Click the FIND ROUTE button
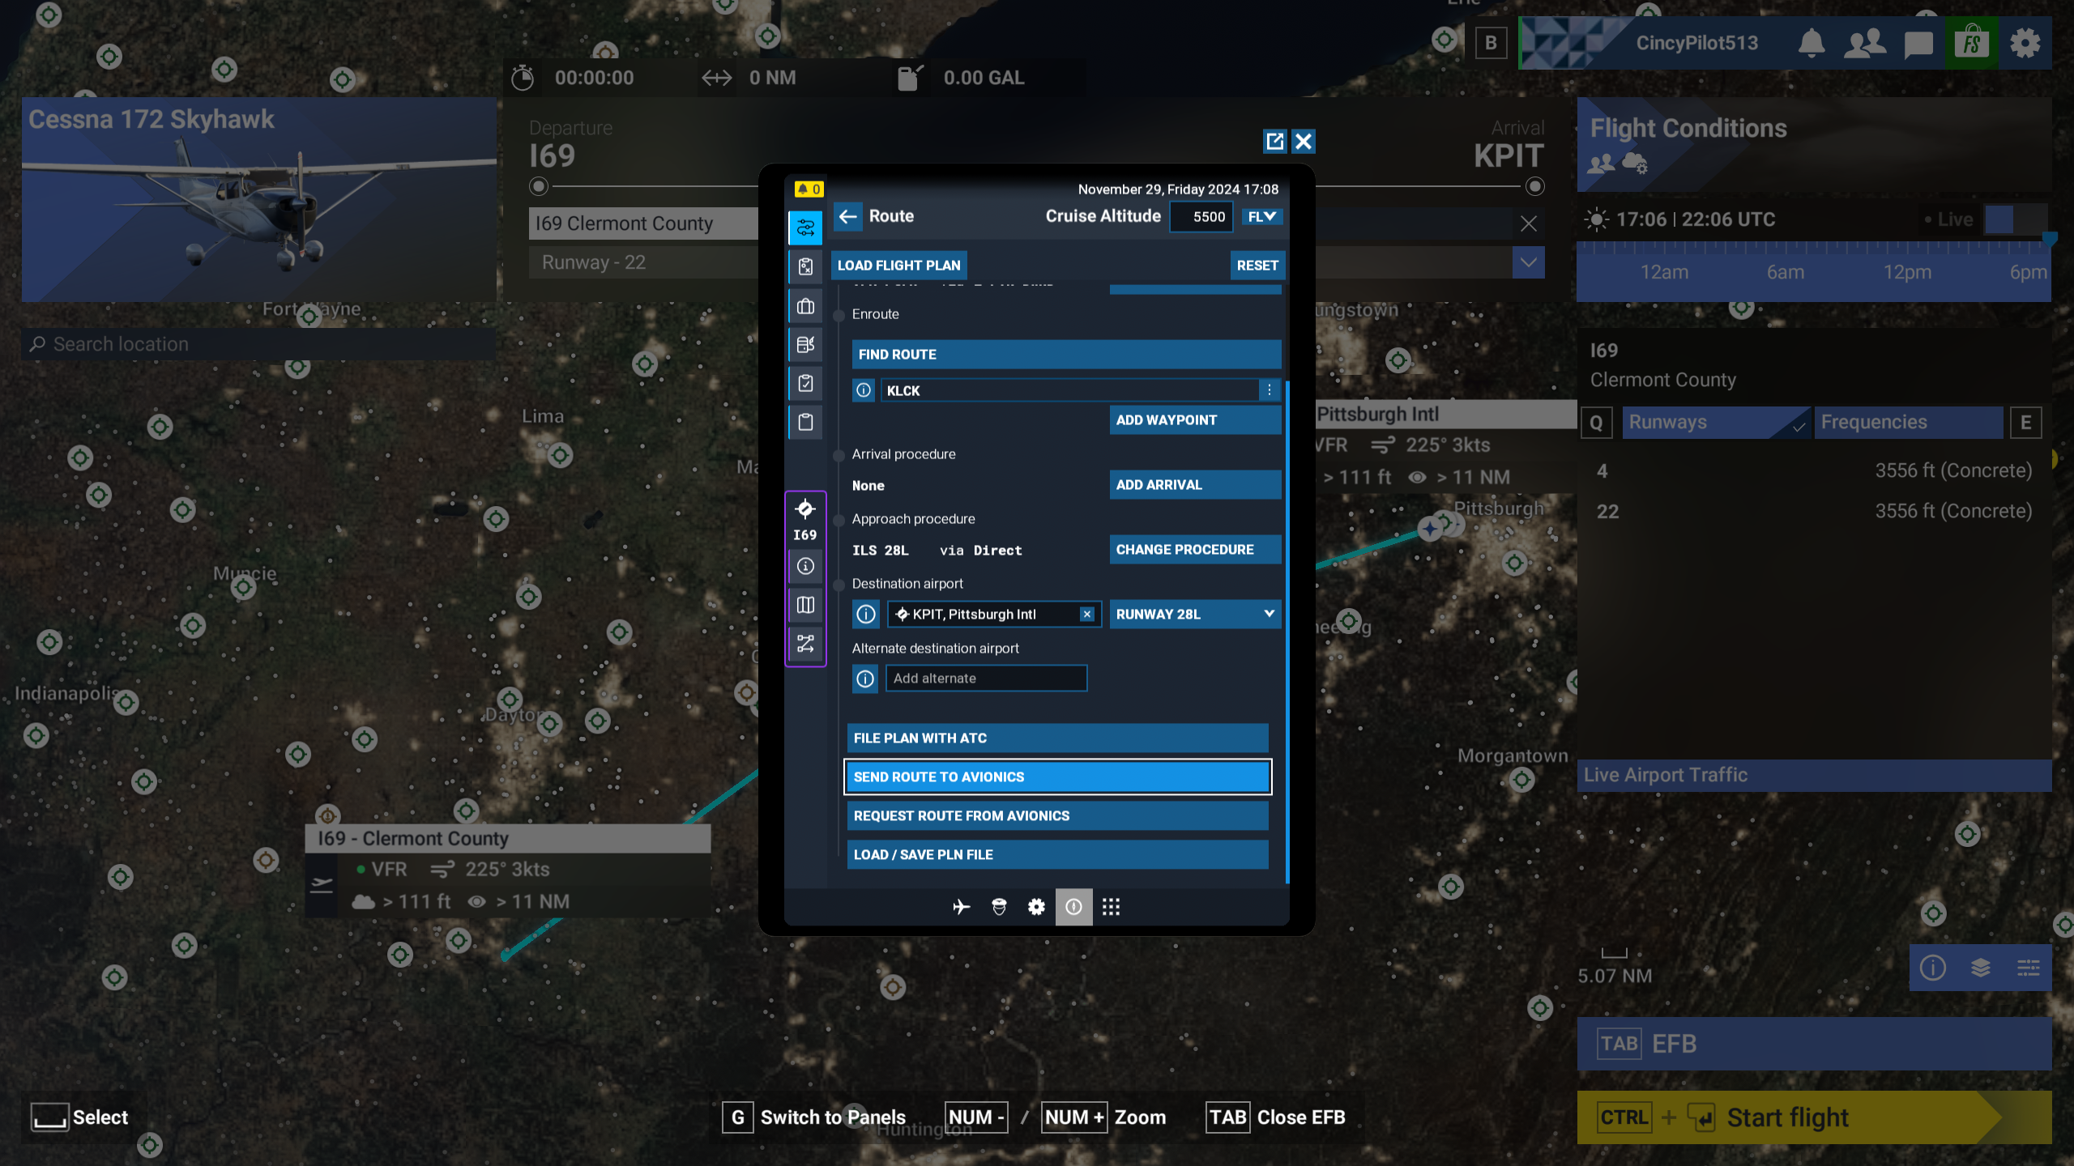This screenshot has height=1166, width=2074. 1066,355
